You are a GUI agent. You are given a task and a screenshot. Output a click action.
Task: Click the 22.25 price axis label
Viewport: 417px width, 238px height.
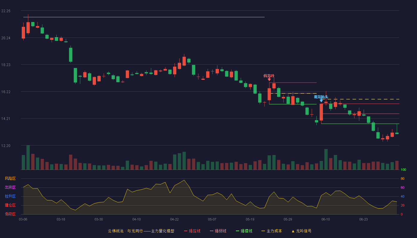[x=6, y=11]
